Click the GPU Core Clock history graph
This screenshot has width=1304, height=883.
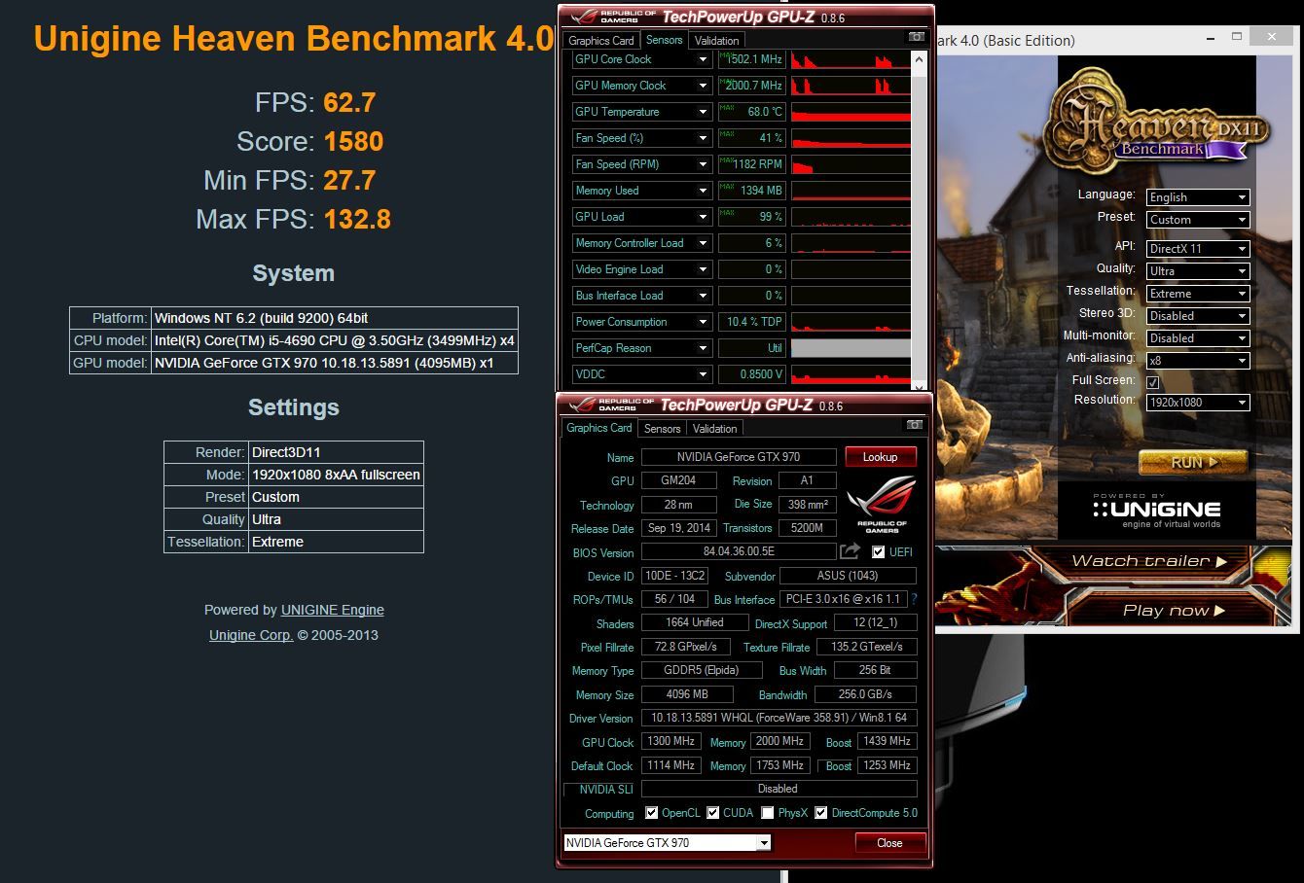(x=851, y=59)
